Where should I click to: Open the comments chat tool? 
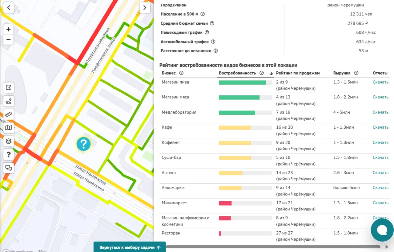coord(9,168)
